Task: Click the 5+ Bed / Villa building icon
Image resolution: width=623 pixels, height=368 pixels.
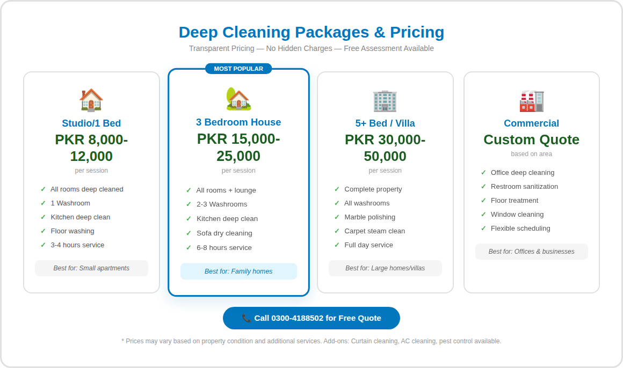Action: 385,100
